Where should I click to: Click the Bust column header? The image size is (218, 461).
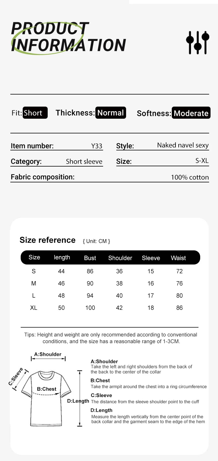(90, 258)
